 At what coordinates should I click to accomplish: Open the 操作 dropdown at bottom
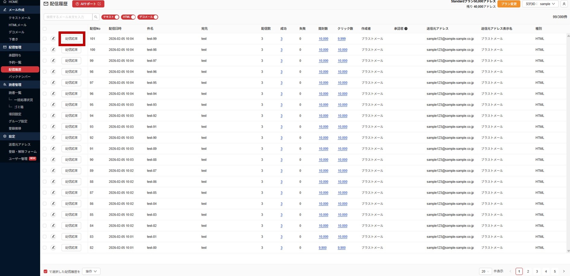click(91, 271)
